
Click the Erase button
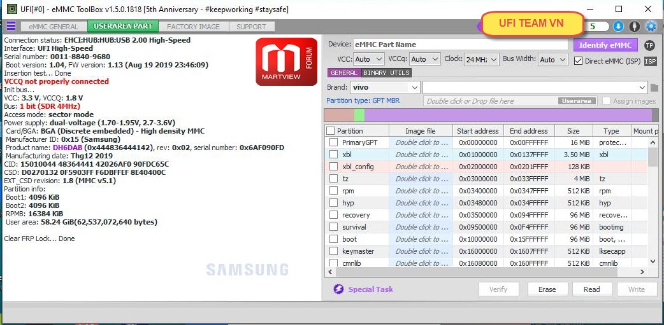[547, 289]
